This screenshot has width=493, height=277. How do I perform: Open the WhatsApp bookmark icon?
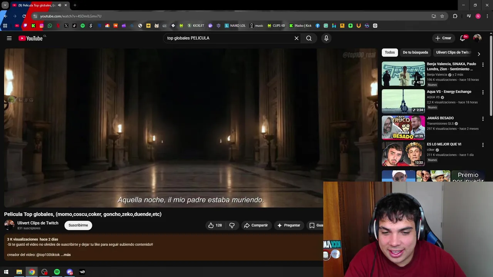tap(50, 26)
